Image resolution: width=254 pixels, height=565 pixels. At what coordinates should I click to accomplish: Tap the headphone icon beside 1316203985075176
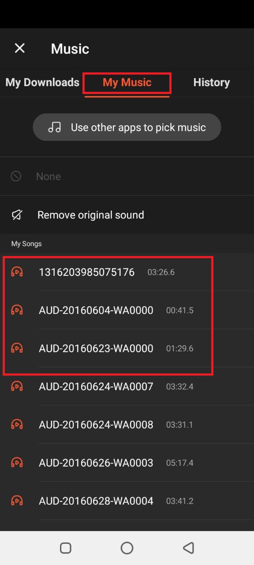click(17, 272)
